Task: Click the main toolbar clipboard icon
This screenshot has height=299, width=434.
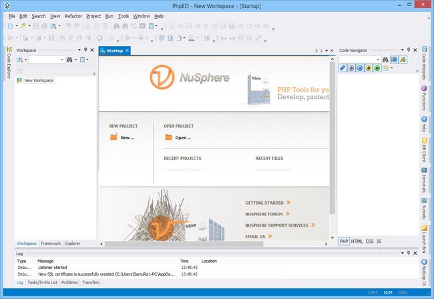Action: pos(151,26)
